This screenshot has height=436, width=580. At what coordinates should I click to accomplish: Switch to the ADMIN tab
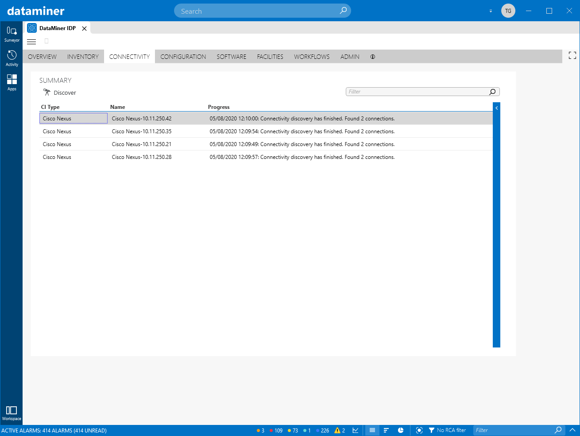350,57
